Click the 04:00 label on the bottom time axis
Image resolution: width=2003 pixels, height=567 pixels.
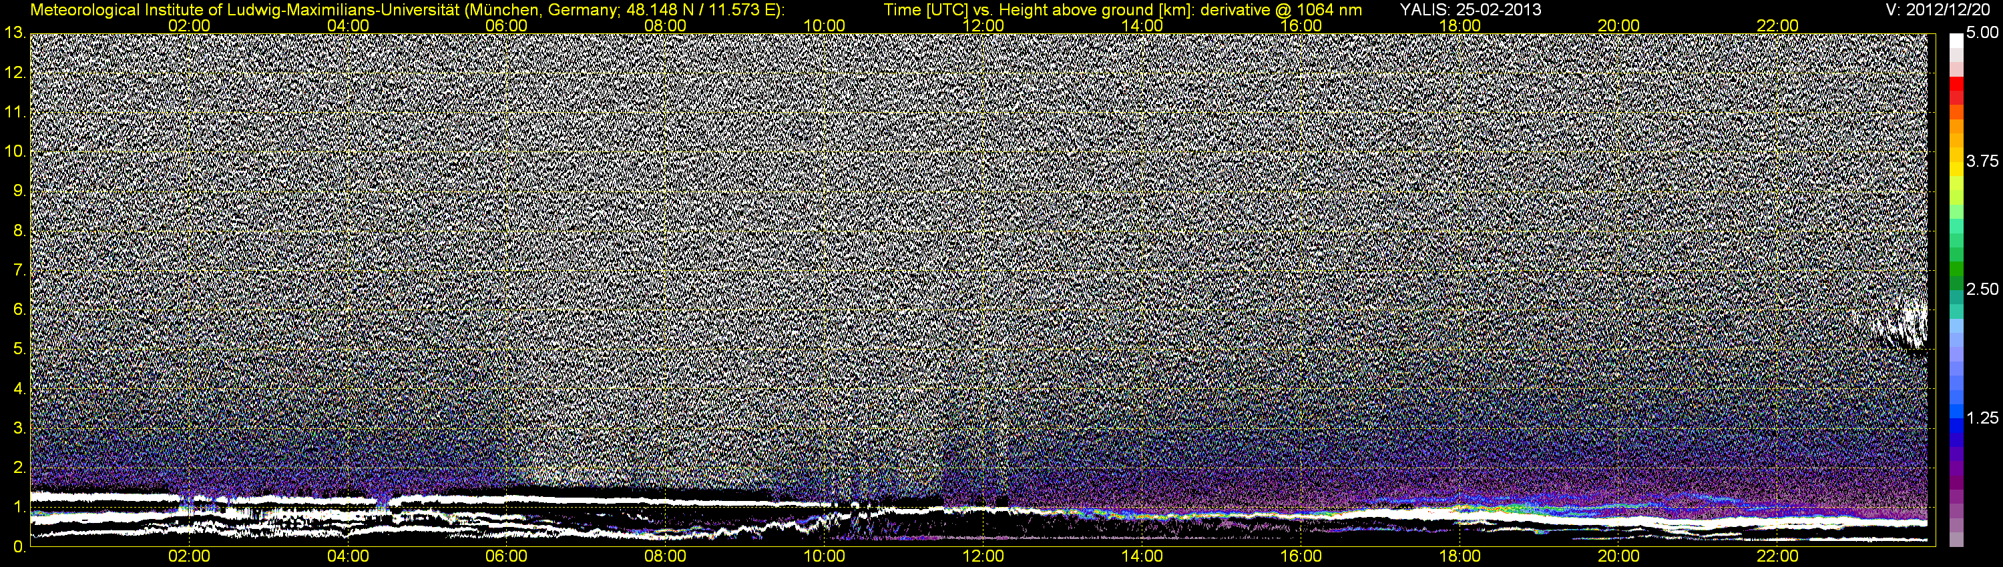(x=348, y=556)
